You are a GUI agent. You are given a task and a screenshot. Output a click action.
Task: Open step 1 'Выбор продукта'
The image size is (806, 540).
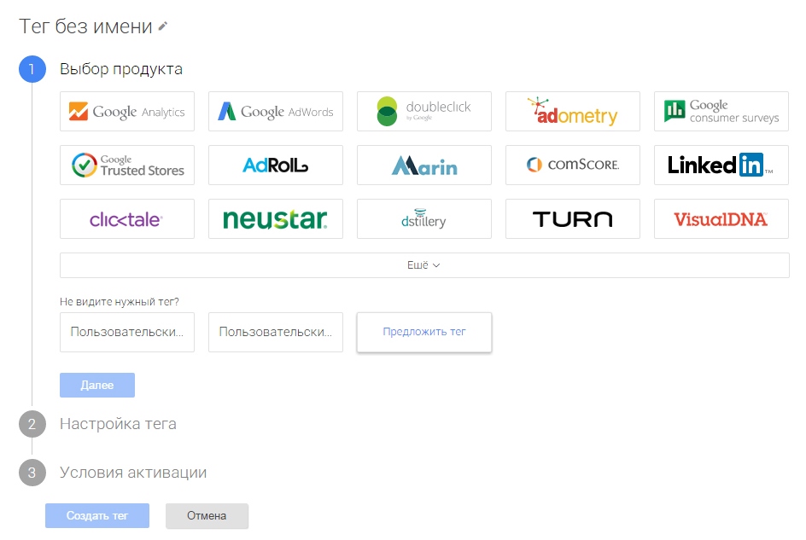(x=101, y=69)
